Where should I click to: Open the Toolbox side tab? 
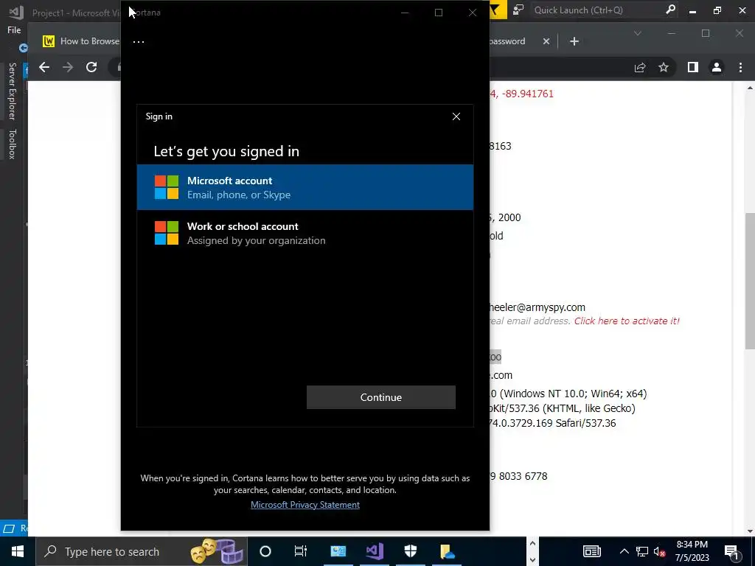(13, 144)
